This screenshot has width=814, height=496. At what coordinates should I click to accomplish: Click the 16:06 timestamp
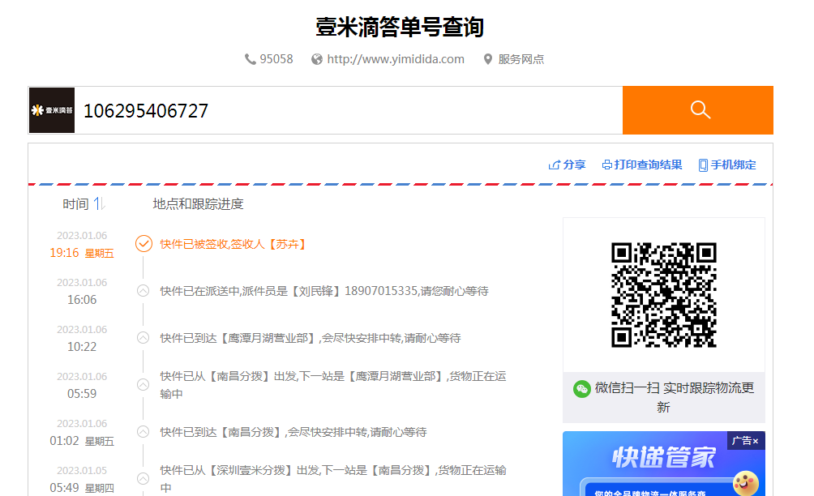pos(82,299)
